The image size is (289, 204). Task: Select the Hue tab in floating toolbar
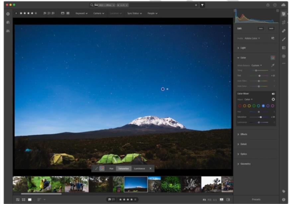pyautogui.click(x=111, y=169)
